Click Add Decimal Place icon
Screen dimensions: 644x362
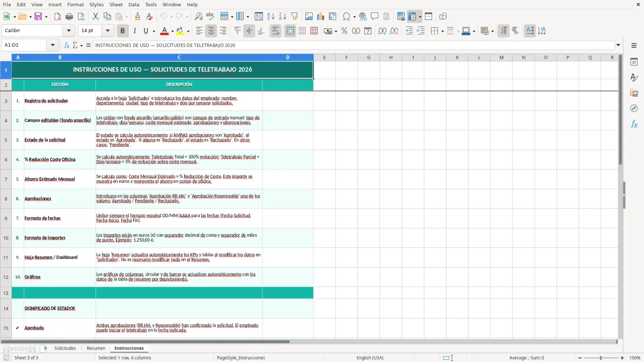[382, 31]
